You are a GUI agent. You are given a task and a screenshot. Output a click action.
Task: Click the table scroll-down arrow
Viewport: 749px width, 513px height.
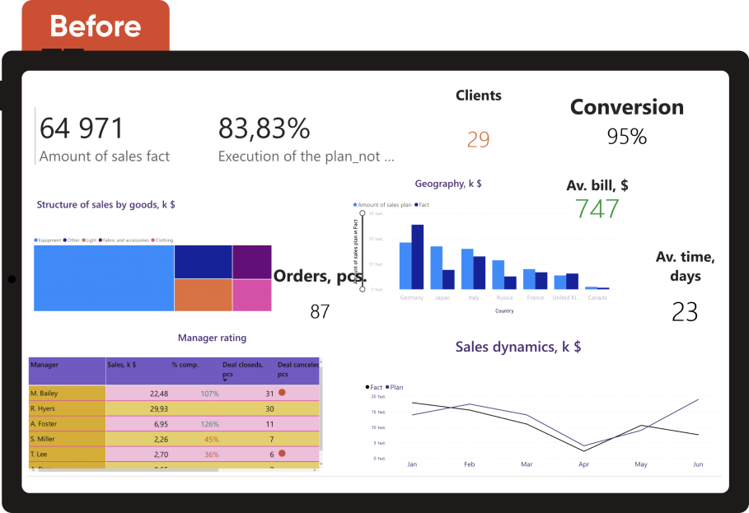pyautogui.click(x=321, y=464)
